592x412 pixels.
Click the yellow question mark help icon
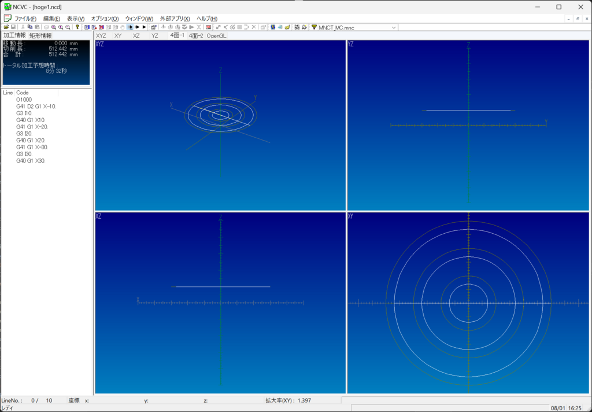click(77, 27)
